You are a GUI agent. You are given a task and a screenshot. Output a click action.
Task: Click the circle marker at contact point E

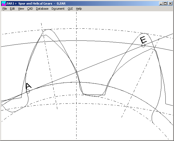143,45
